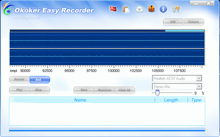Click the waveform overview position bar

click(x=107, y=31)
